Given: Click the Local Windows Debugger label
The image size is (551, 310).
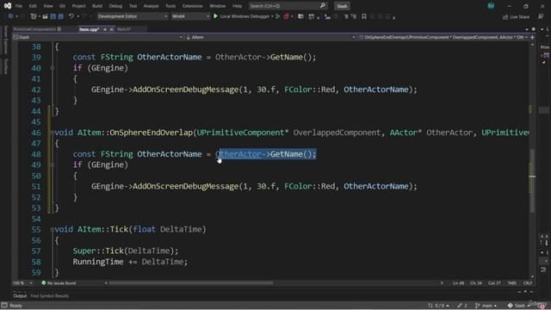Looking at the screenshot, I should click(x=245, y=16).
